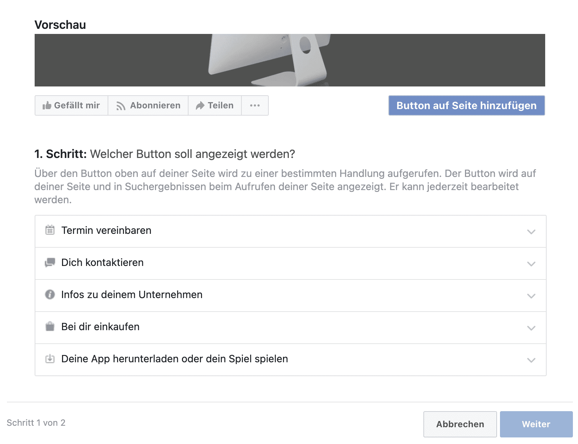Expand the Bei dir einkaufen chevron
This screenshot has width=578, height=444.
tap(531, 328)
